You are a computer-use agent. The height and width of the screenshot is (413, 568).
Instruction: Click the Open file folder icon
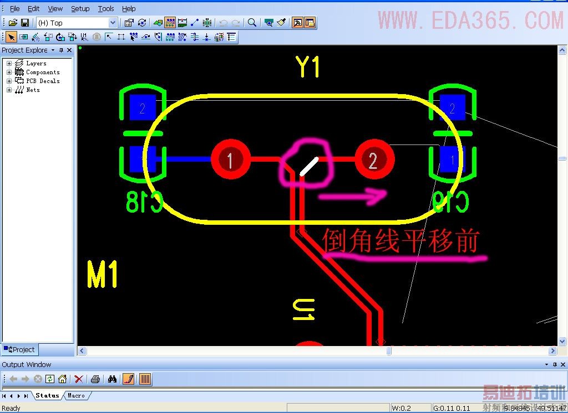13,23
